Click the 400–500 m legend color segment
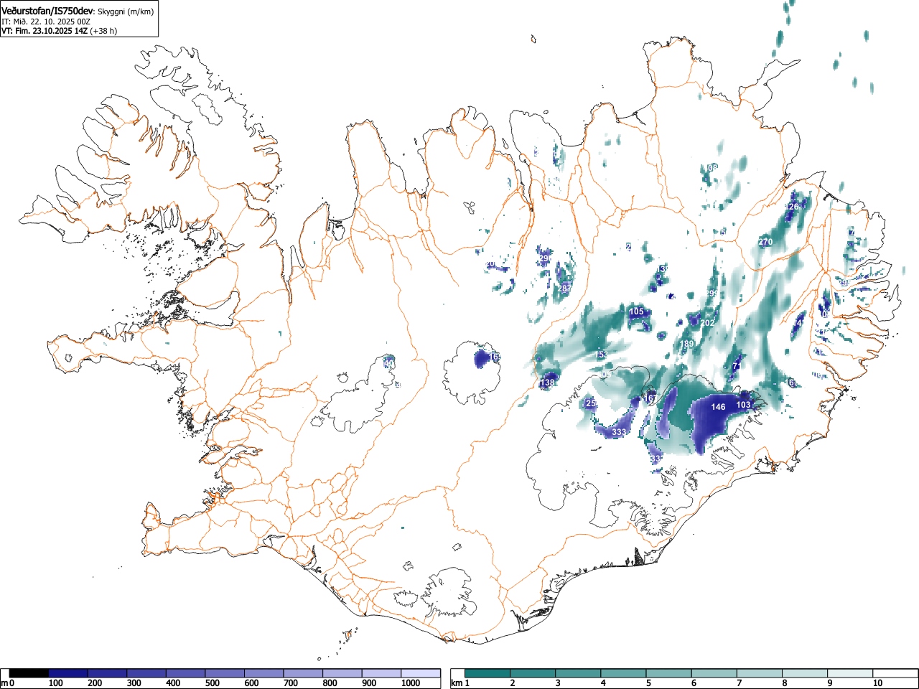This screenshot has width=919, height=689. click(186, 673)
